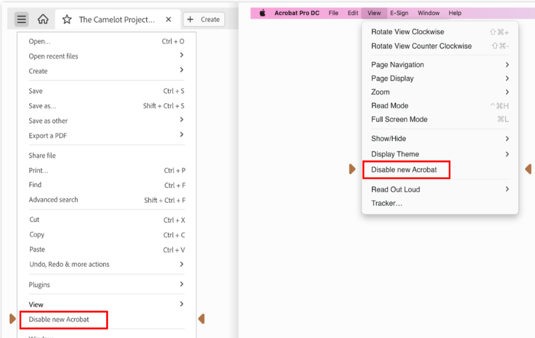
Task: Select Share file menu entry
Action: coord(106,156)
